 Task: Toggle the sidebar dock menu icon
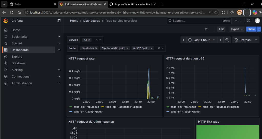click(x=59, y=21)
